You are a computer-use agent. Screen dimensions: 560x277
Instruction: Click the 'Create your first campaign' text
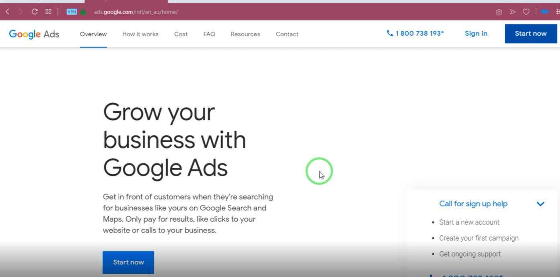click(x=479, y=238)
